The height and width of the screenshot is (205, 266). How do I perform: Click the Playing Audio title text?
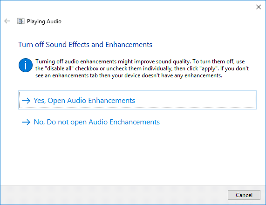44,21
